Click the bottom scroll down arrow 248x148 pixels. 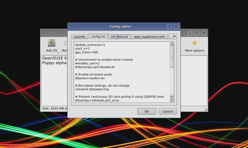click(172, 100)
